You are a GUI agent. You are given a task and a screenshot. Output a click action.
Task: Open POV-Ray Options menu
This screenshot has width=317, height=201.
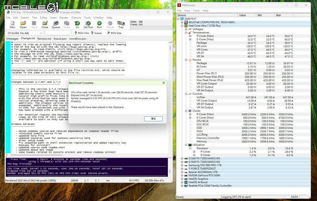tap(76, 17)
